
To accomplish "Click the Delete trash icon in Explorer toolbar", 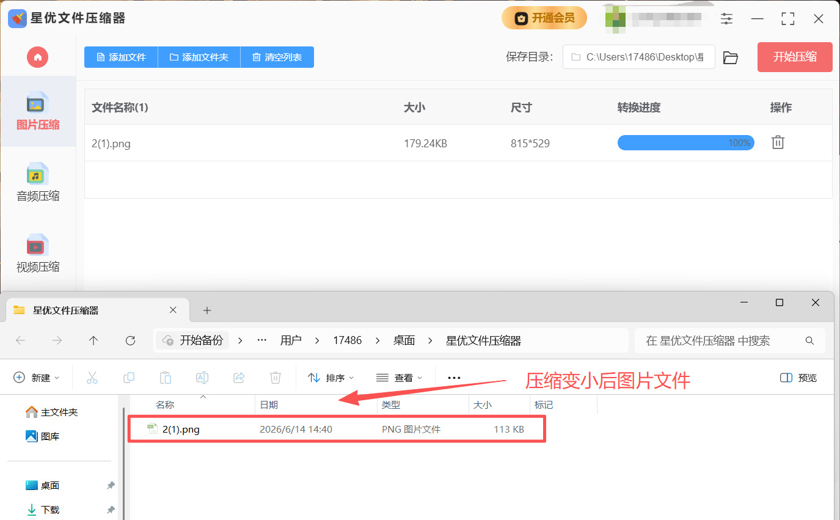I will point(276,378).
